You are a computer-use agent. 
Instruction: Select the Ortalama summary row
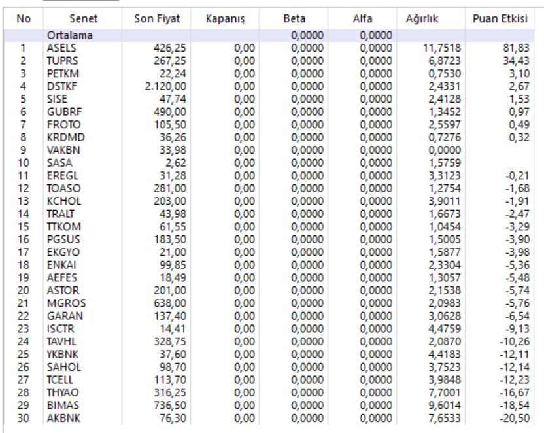pos(269,35)
